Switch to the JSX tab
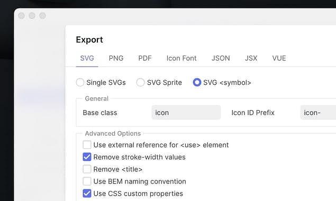336x201 pixels. pyautogui.click(x=251, y=58)
